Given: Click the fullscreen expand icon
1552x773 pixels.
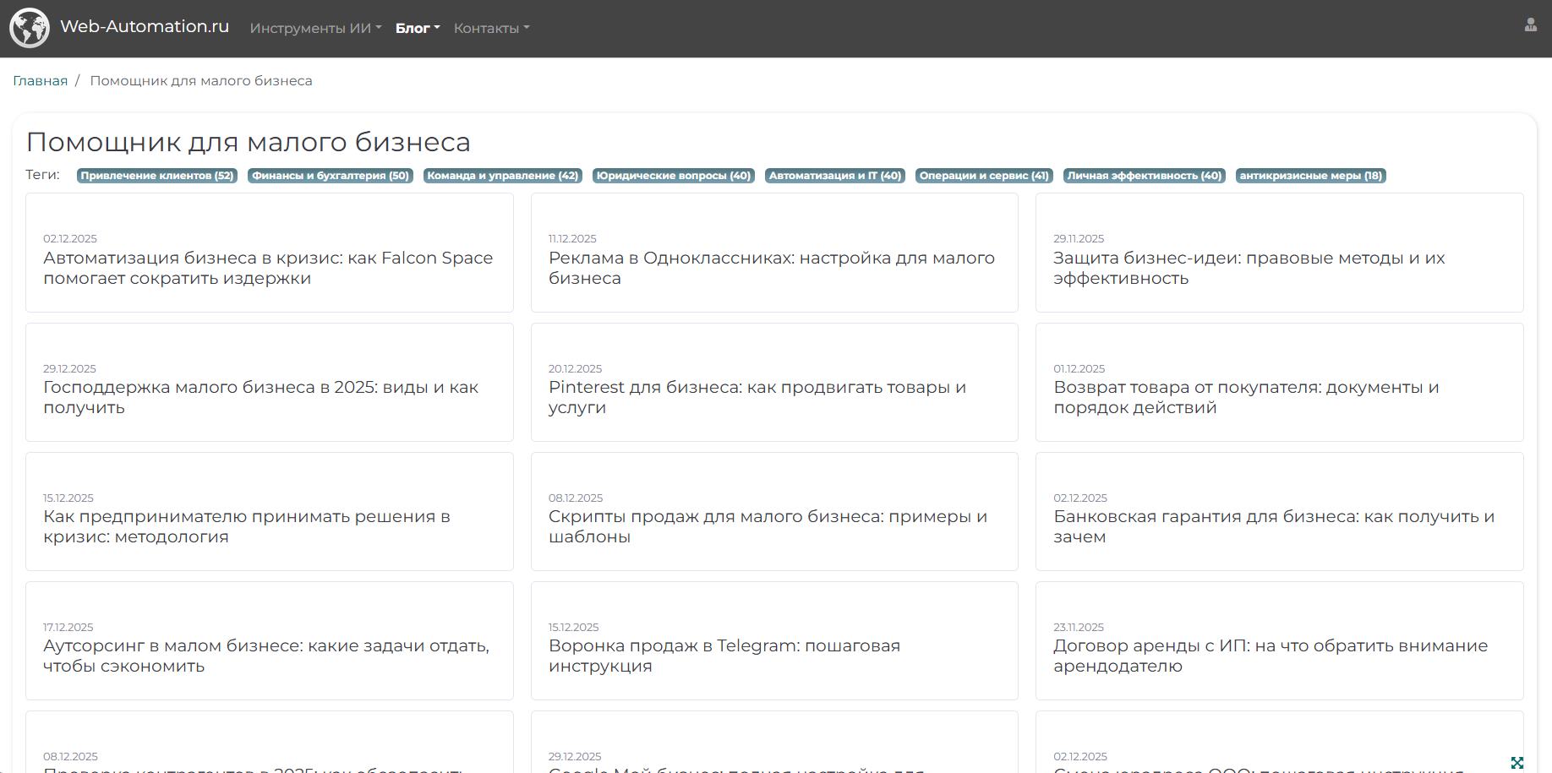Looking at the screenshot, I should [1516, 763].
